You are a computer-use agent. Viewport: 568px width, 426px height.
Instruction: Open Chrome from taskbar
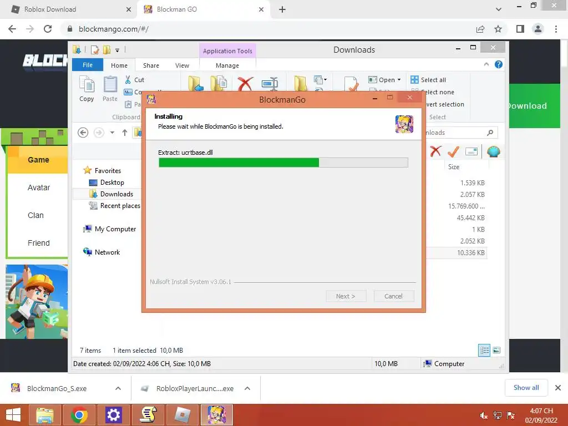click(79, 415)
